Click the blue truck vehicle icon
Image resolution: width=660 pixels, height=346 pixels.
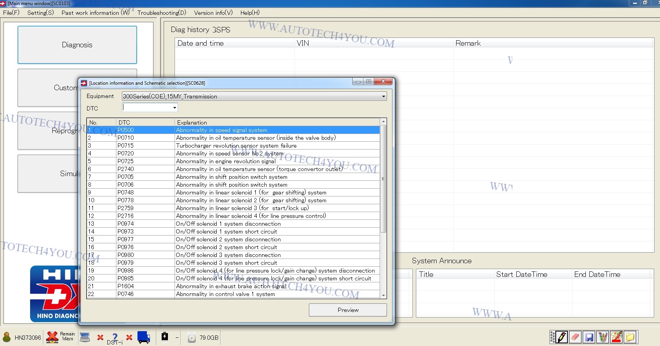tap(144, 337)
